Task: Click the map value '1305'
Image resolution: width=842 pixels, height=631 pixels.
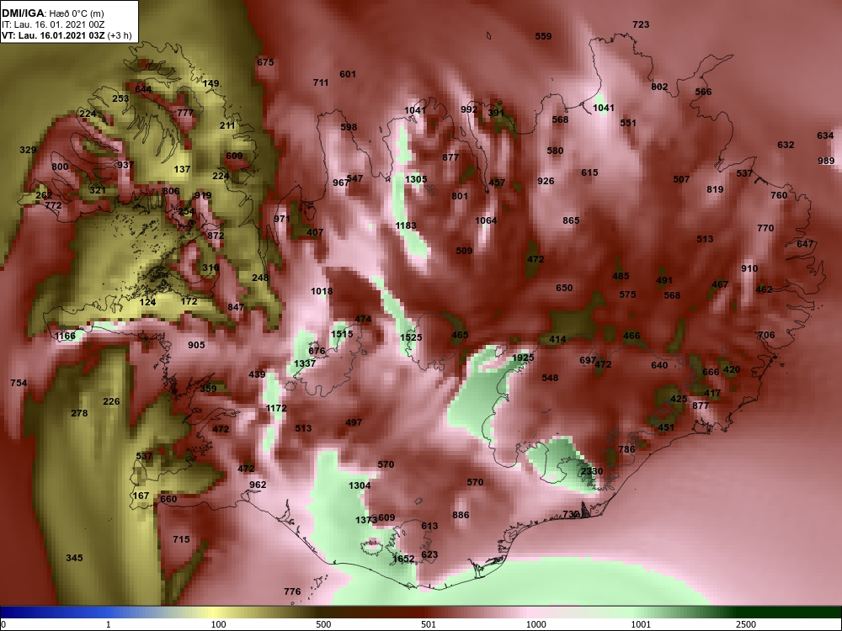Action: tap(416, 179)
